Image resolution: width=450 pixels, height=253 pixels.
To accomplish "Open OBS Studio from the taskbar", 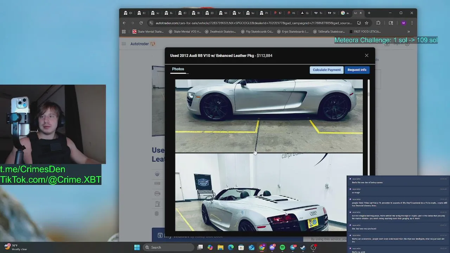I will tap(313, 247).
